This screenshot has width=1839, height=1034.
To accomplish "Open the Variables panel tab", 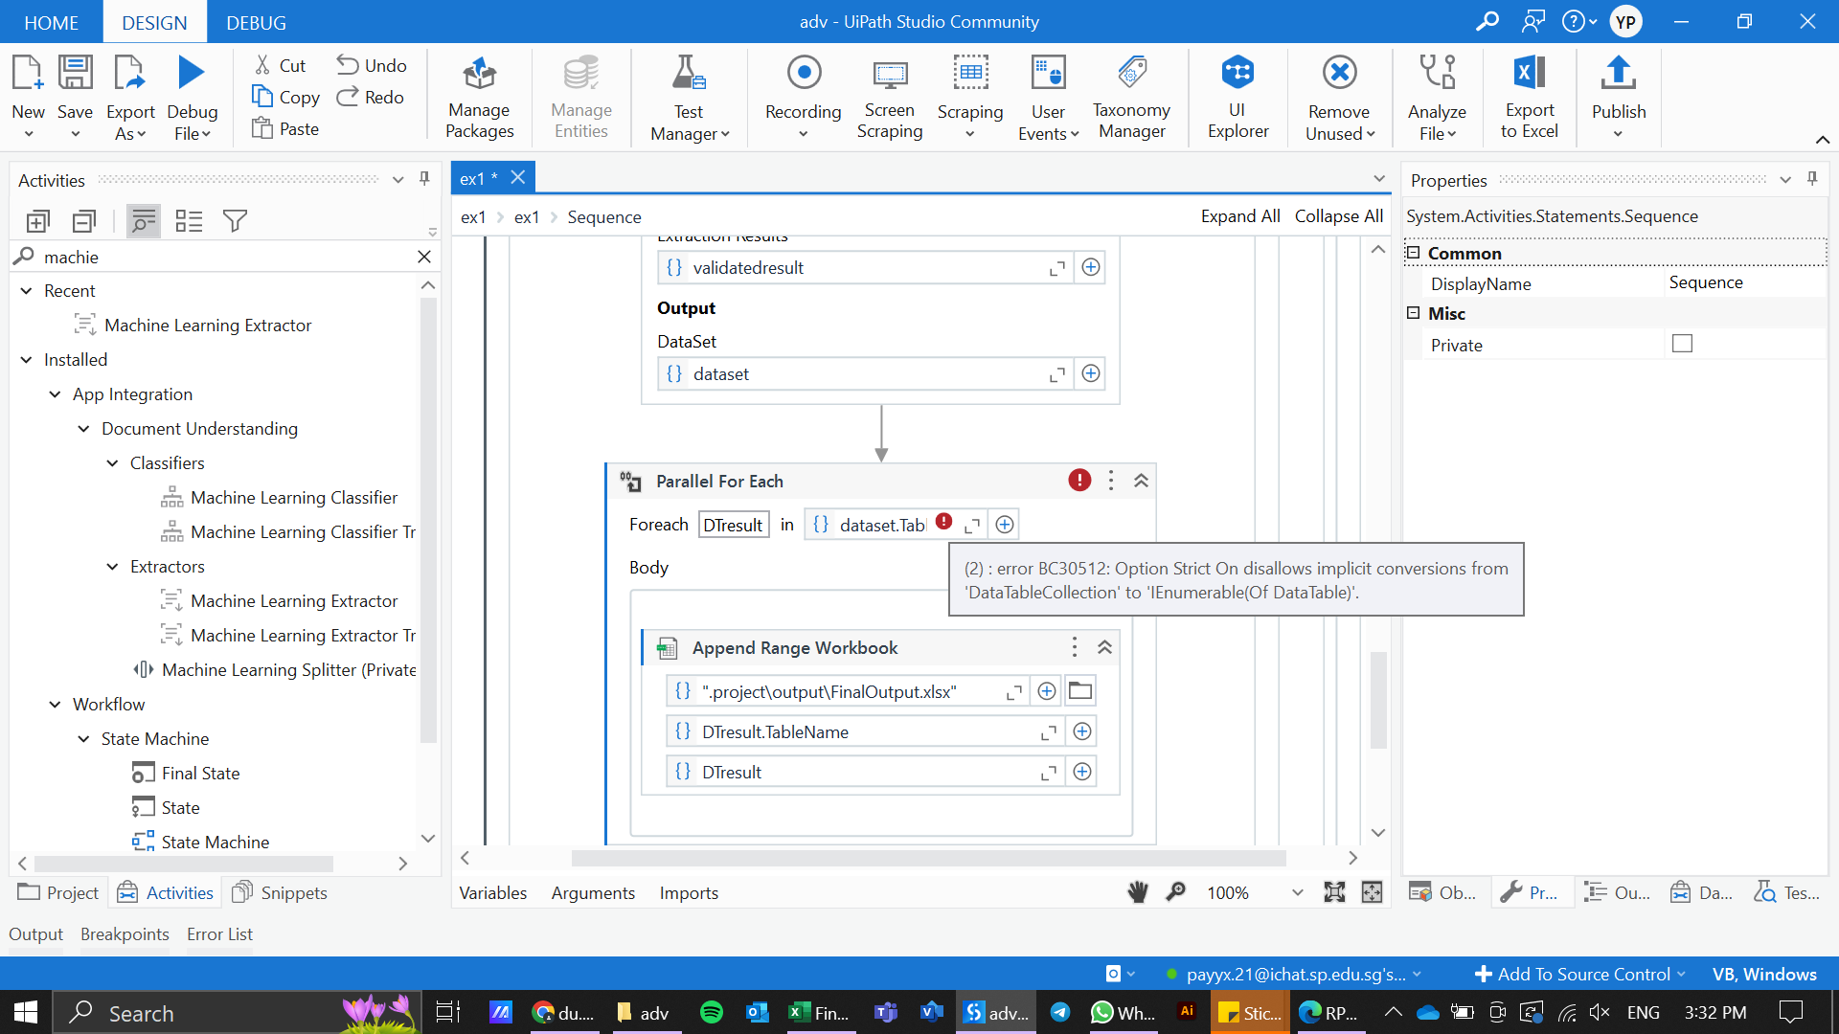I will click(492, 892).
